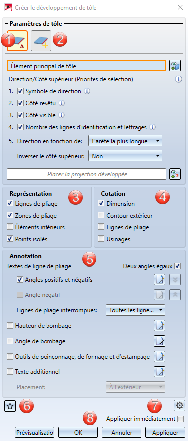Click the double-chevron down icon beside Angles positifs
Screen dimensions: 188x441
pos(175,280)
